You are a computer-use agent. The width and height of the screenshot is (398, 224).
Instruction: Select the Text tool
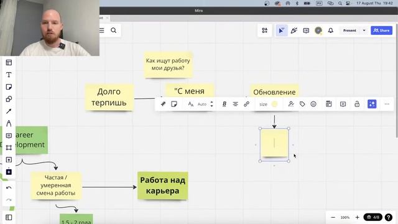[x=9, y=75]
